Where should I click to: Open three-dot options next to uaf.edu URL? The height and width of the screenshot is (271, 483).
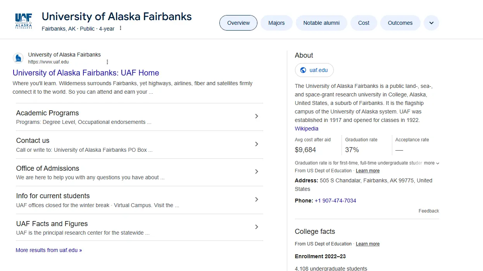(107, 62)
